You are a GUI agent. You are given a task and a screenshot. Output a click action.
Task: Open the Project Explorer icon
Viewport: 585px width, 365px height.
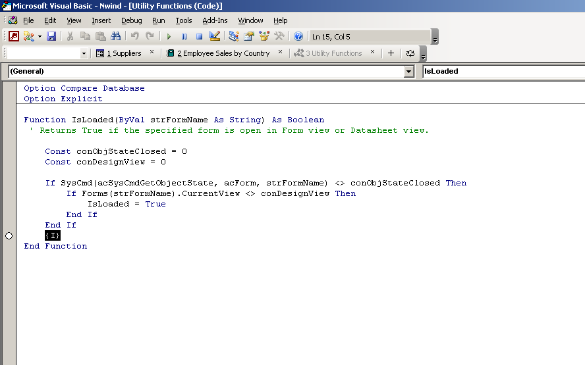tap(234, 36)
